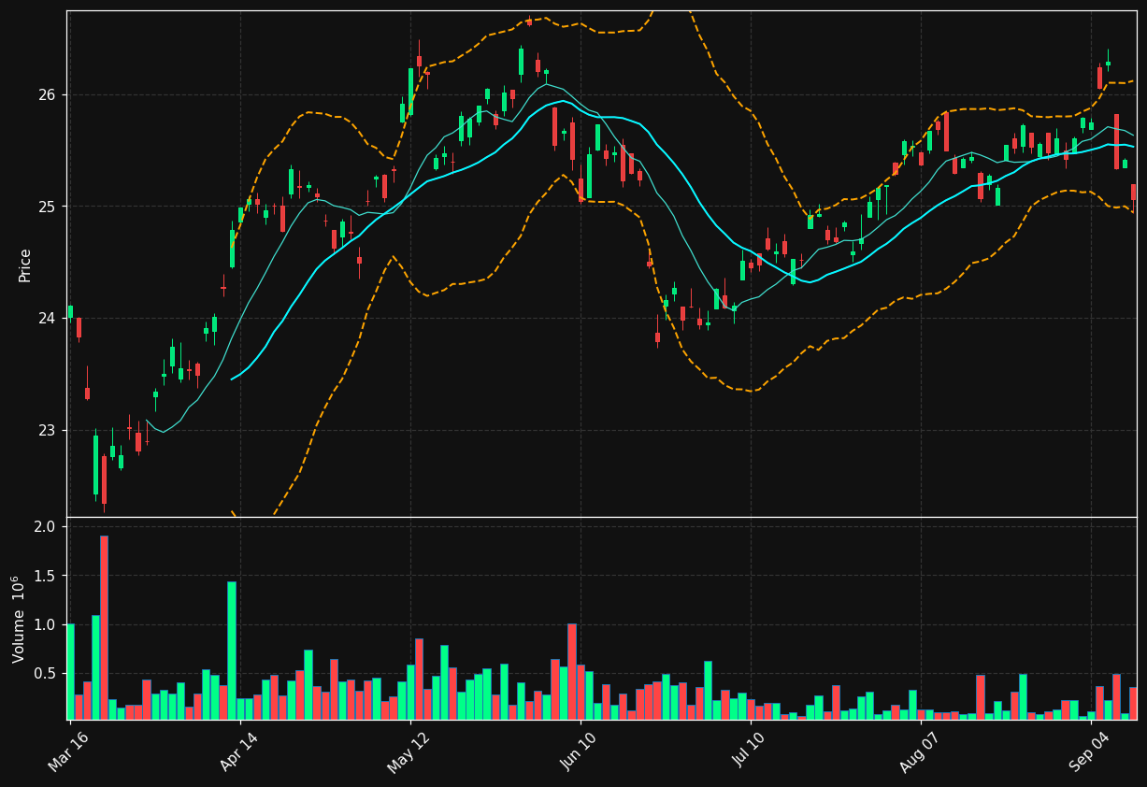1147x787 pixels.
Task: Click the tall green volume bar near Apr 14
Action: point(232,651)
